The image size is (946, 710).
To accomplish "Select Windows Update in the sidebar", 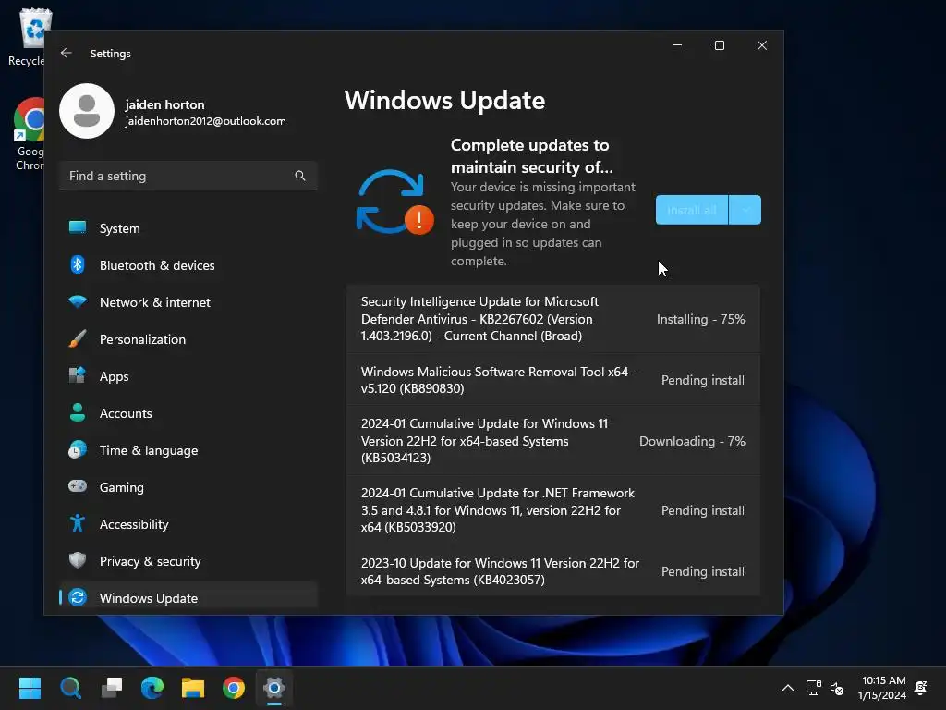I will 188,598.
